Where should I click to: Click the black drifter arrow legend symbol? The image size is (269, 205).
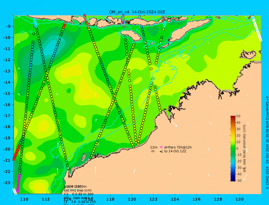pos(161,151)
